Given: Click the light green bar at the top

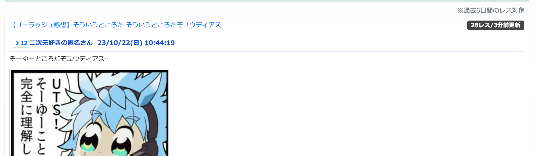Looking at the screenshot, I should click(x=267, y=1).
